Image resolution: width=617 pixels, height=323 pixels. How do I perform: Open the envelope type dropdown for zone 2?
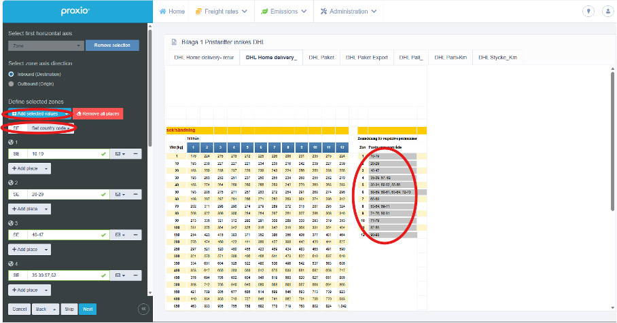pos(120,195)
